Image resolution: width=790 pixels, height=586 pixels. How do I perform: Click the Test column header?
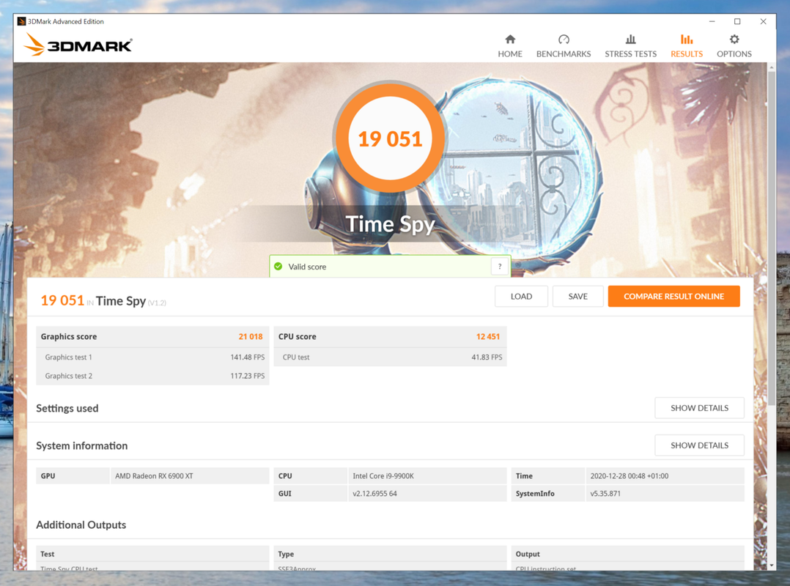tap(48, 554)
